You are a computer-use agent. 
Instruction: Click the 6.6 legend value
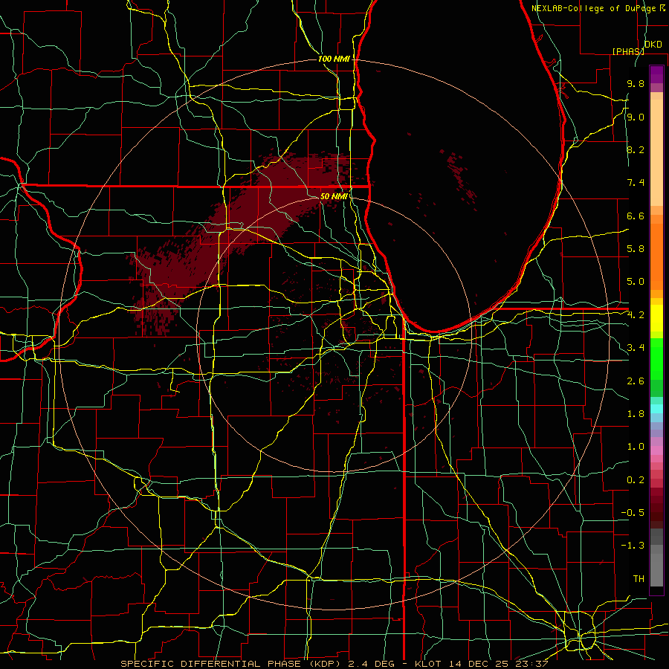(x=636, y=216)
